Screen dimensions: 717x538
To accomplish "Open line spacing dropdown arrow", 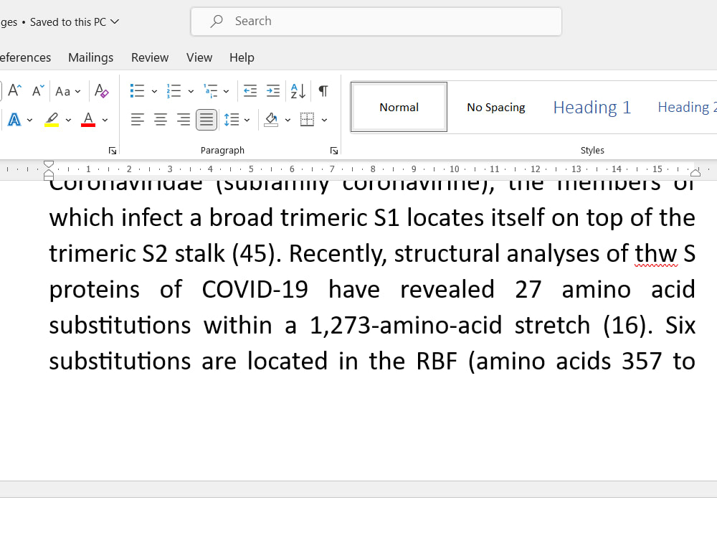I will click(x=247, y=120).
